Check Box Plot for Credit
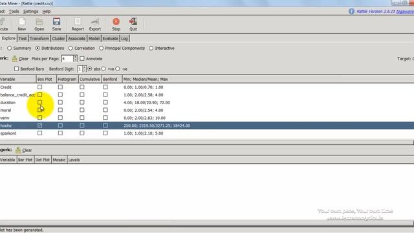 point(39,87)
